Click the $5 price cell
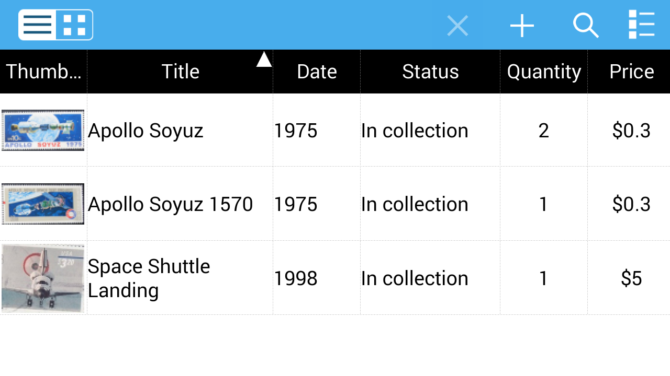This screenshot has width=670, height=376. [631, 278]
